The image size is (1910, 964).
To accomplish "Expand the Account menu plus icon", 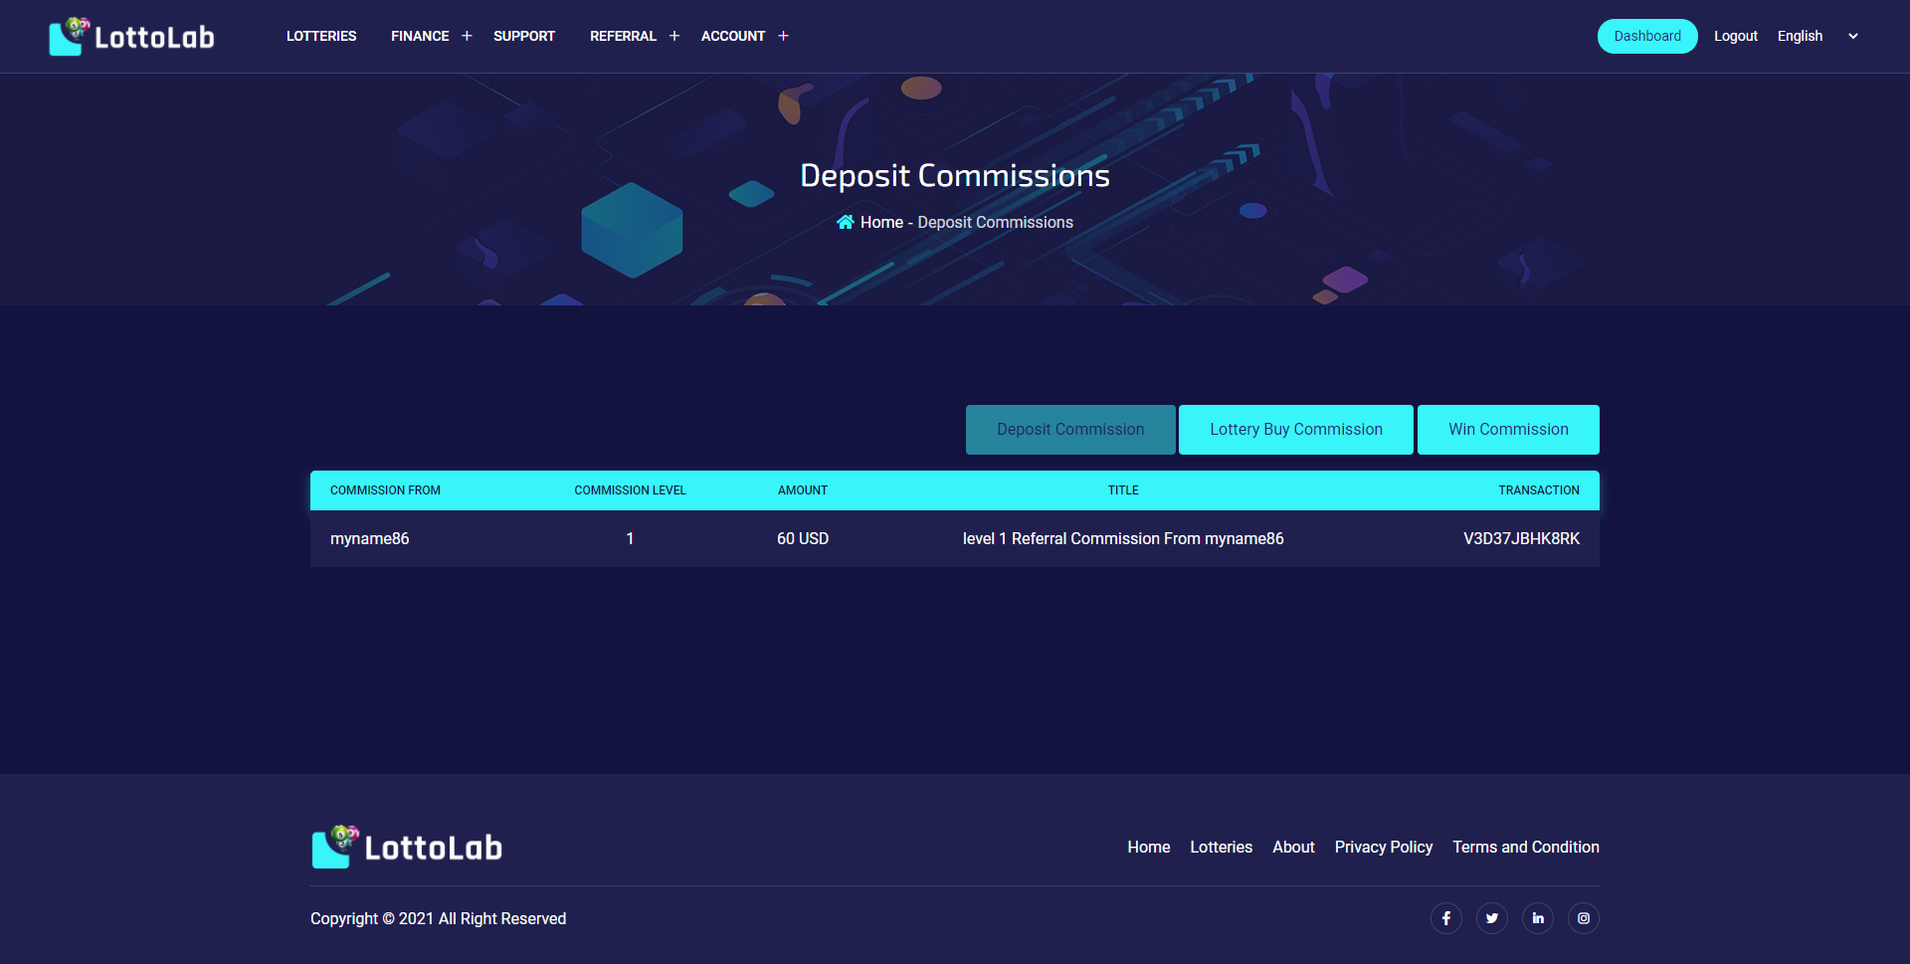I will 783,36.
